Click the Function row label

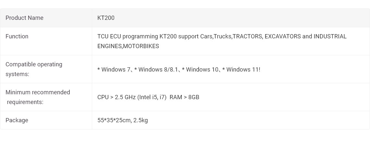point(17,36)
